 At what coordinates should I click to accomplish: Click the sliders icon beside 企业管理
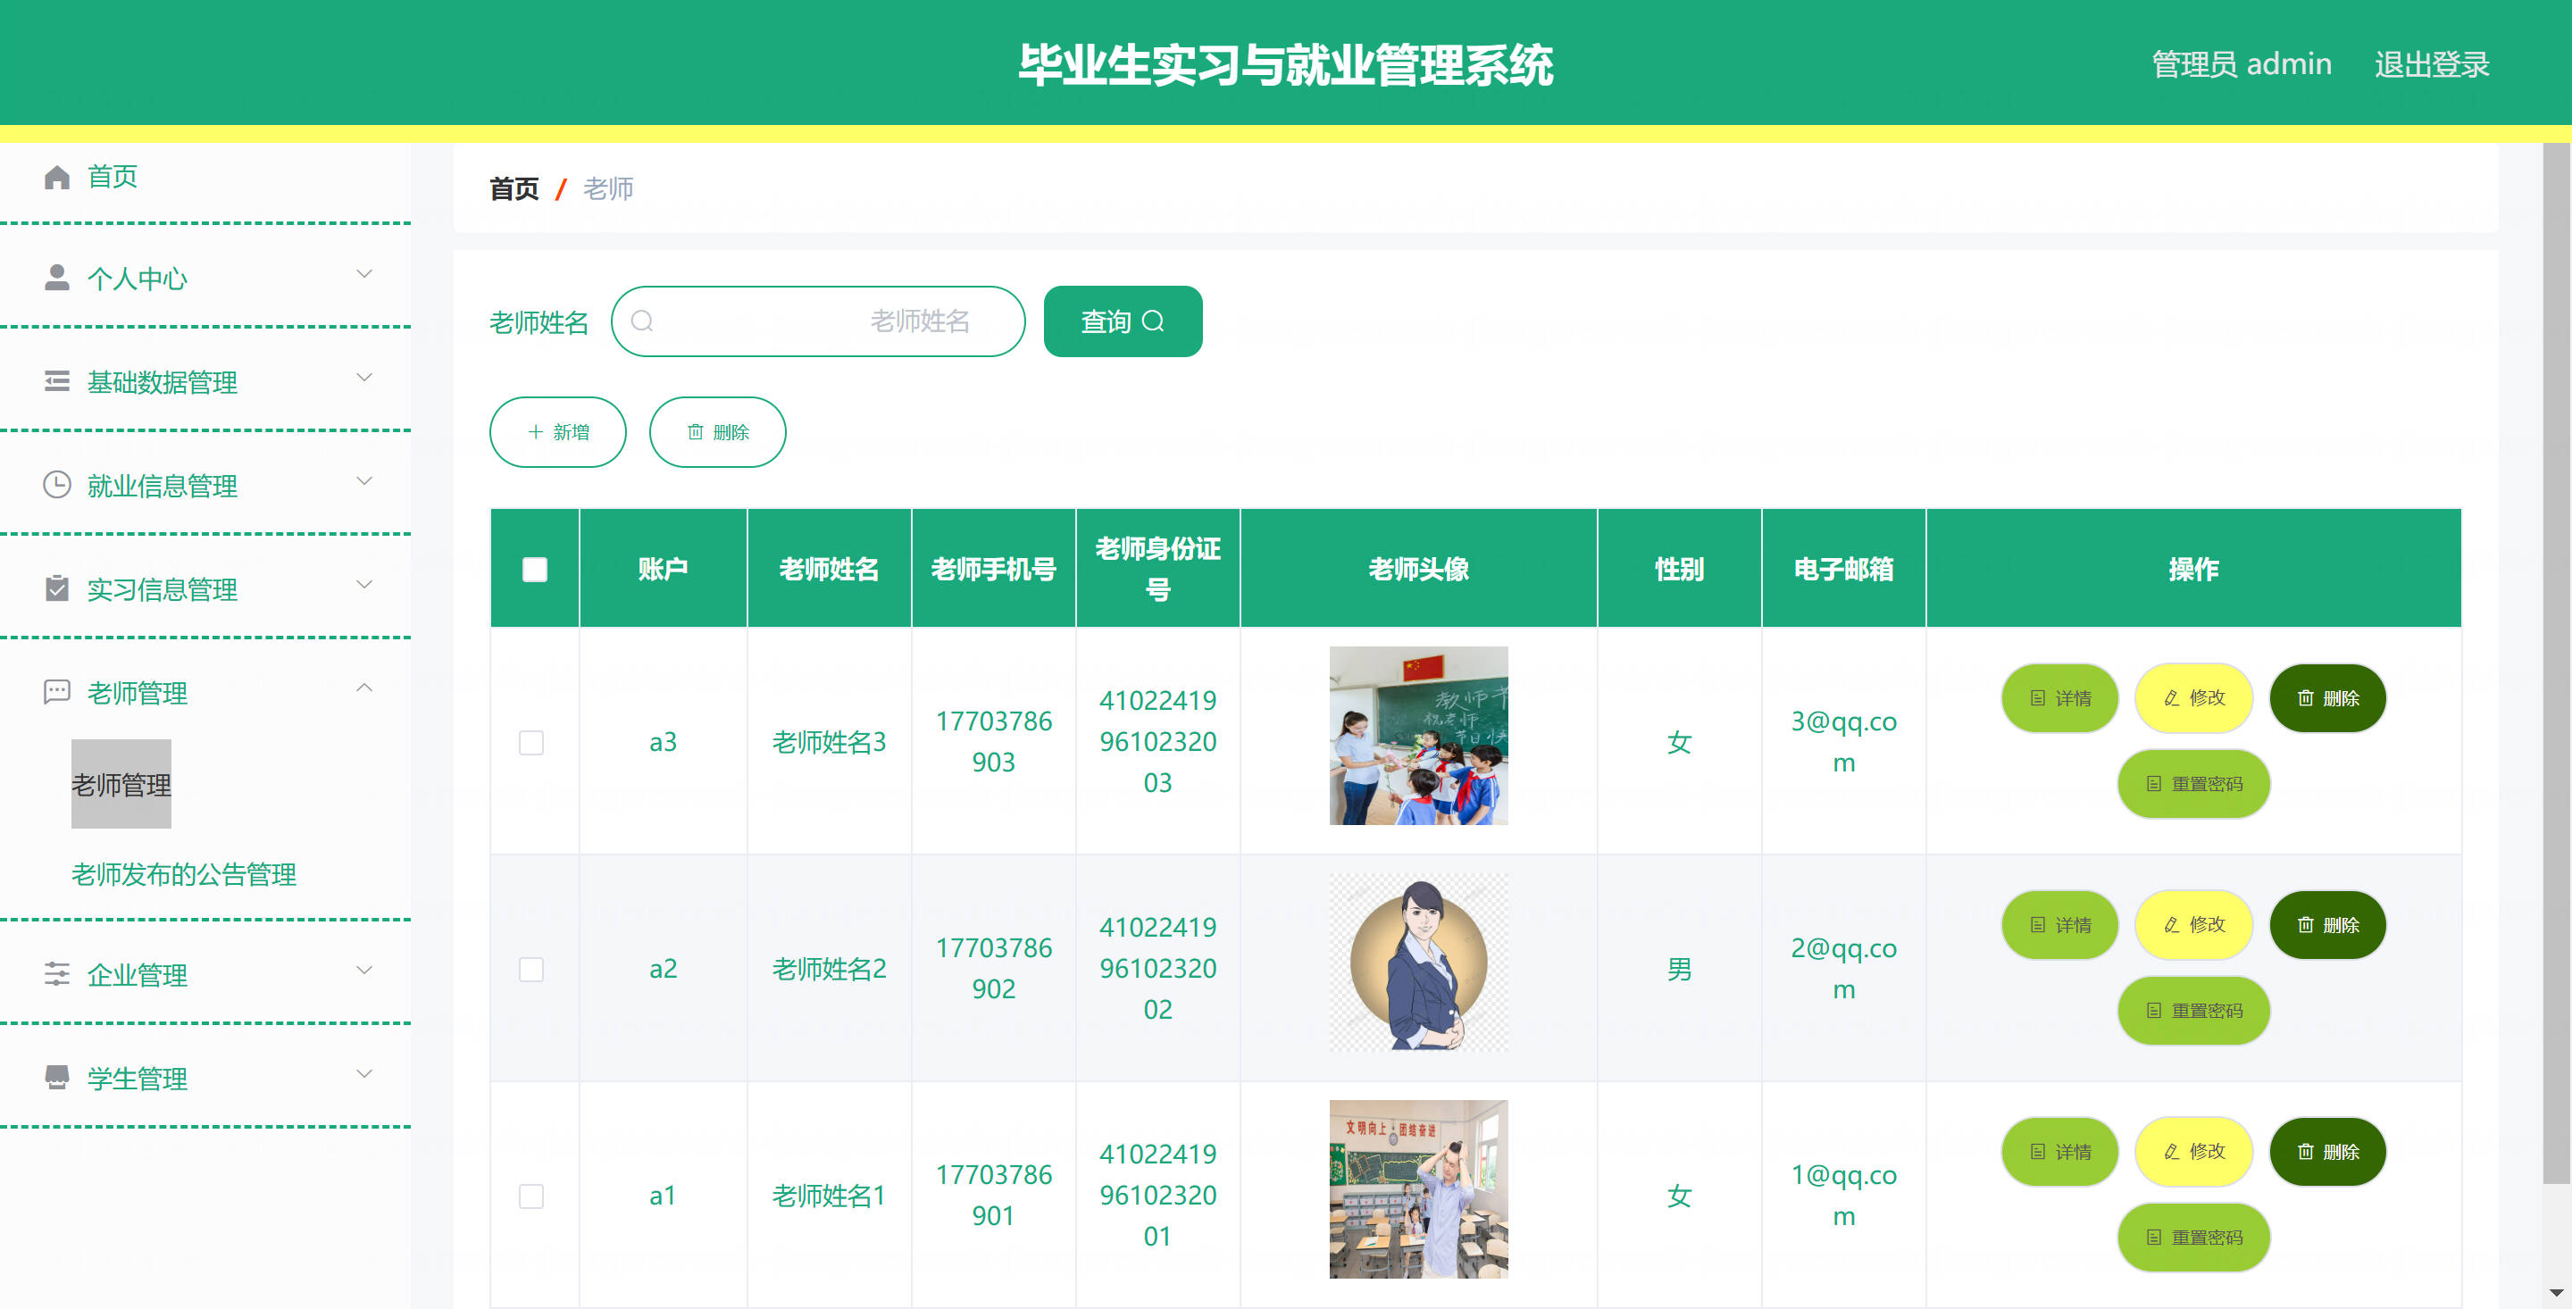coord(57,973)
